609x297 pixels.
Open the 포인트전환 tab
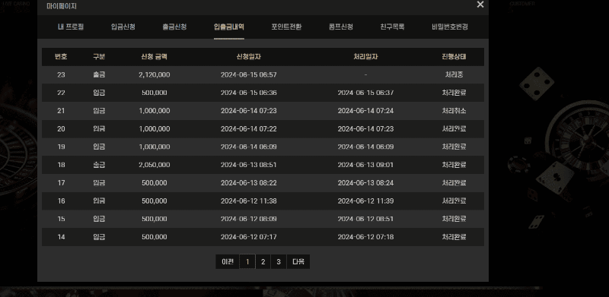click(x=286, y=27)
